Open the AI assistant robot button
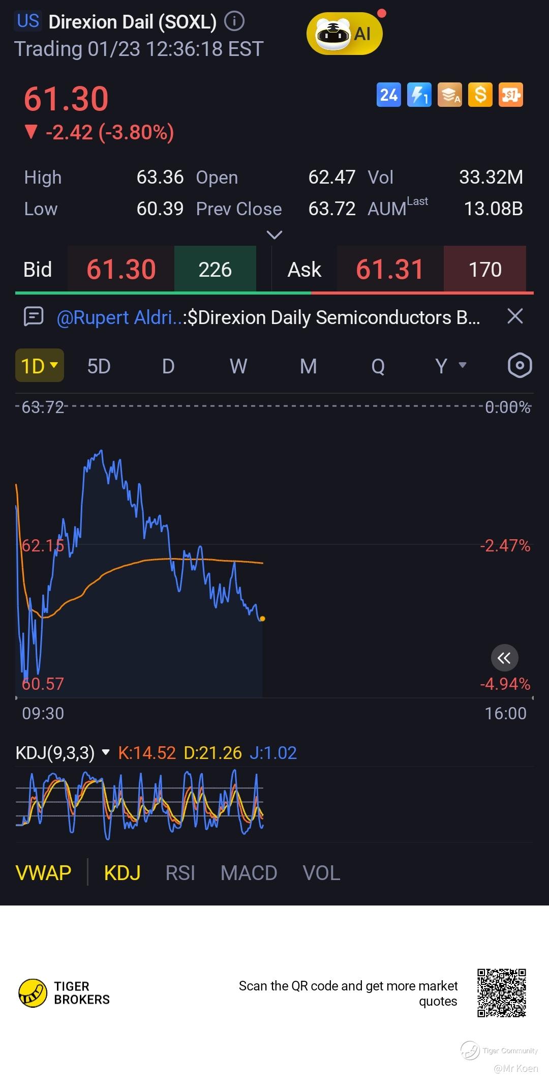Screen dimensions: 549x1081 (x=344, y=34)
